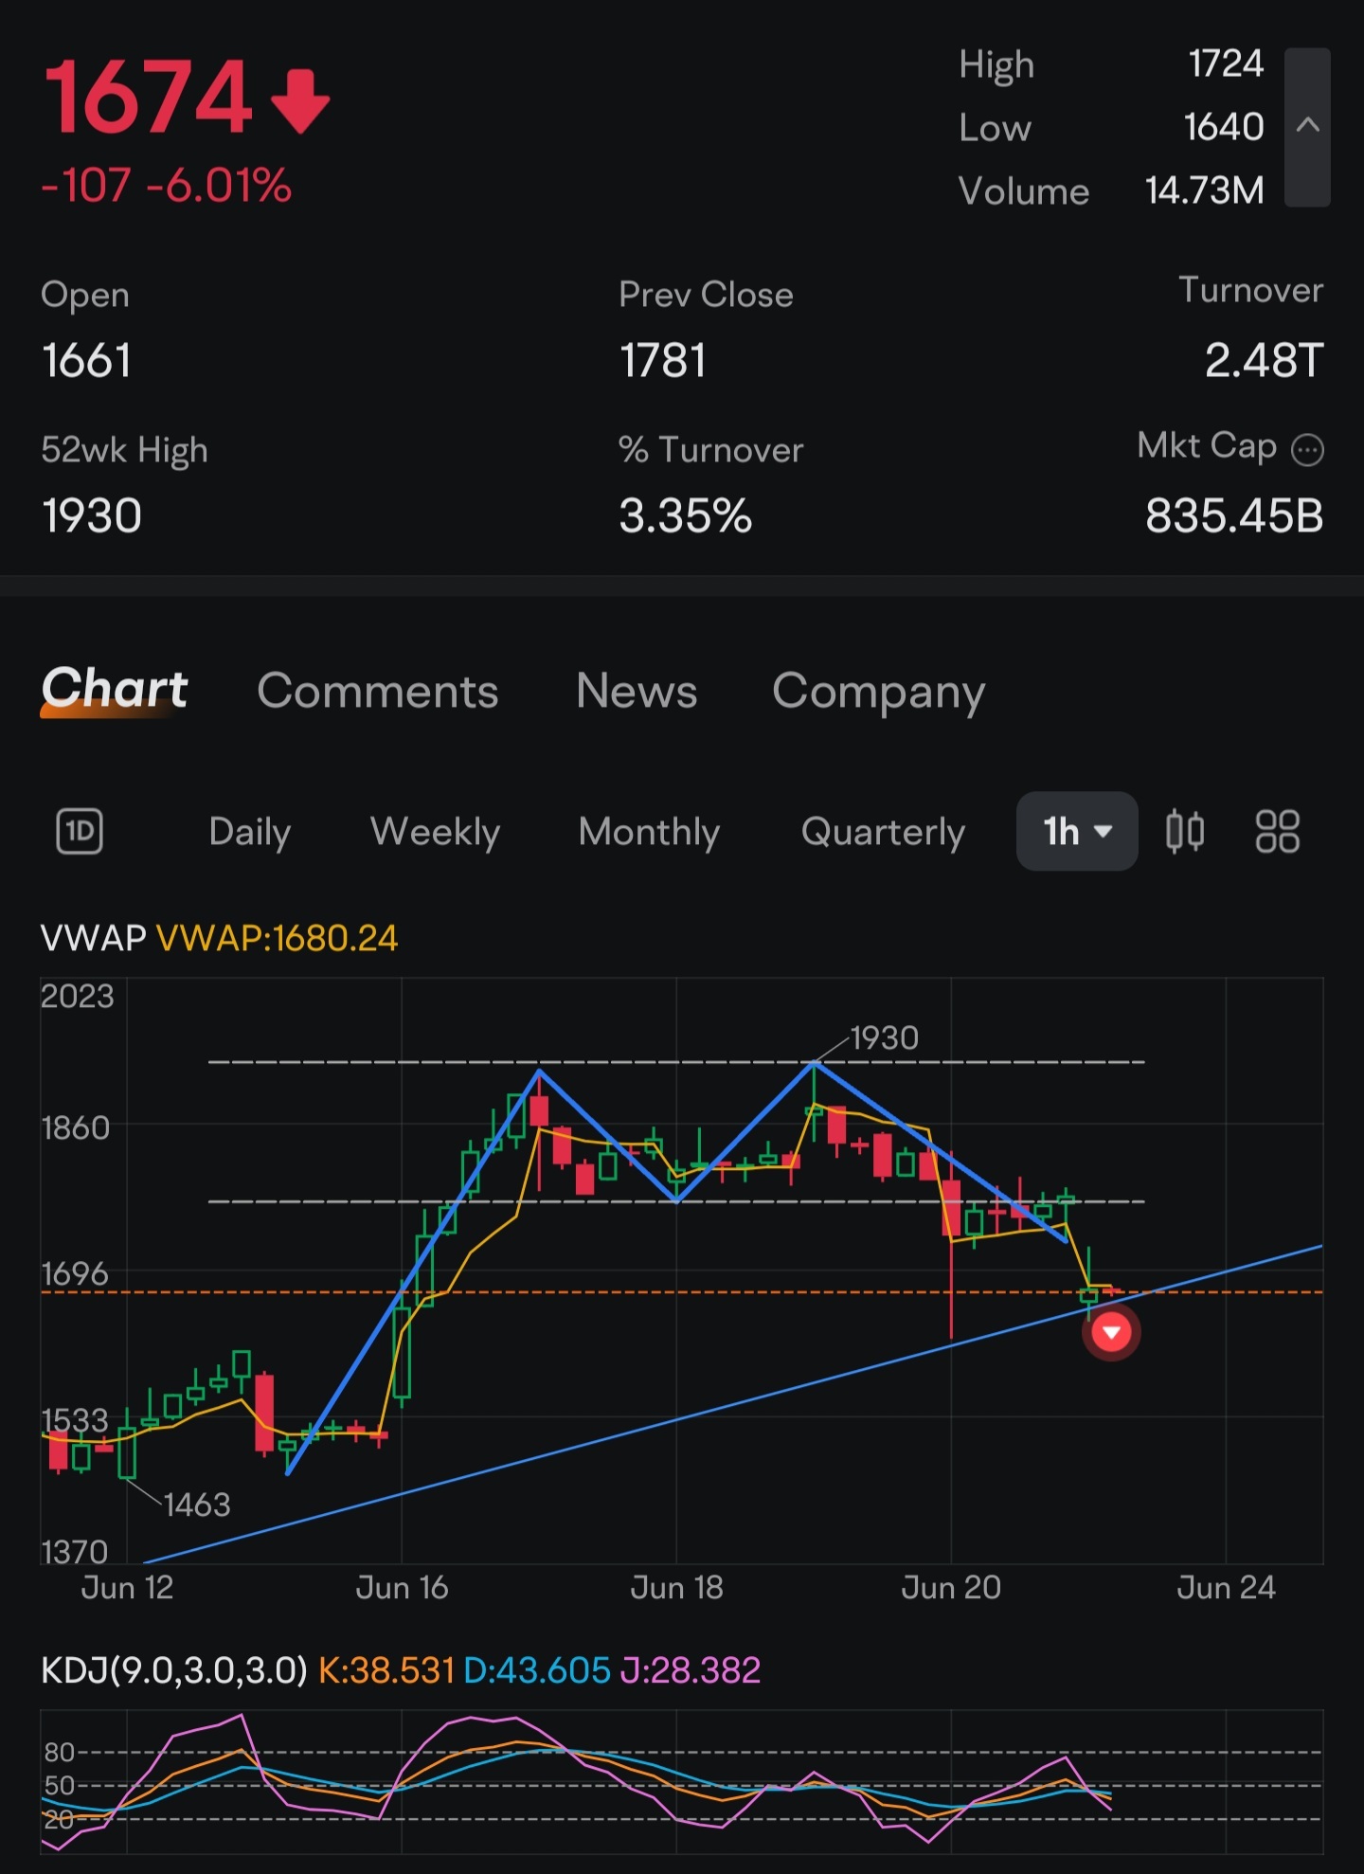This screenshot has height=1874, width=1364.
Task: Tap the KDJ J:28.382 value
Action: [x=691, y=1670]
